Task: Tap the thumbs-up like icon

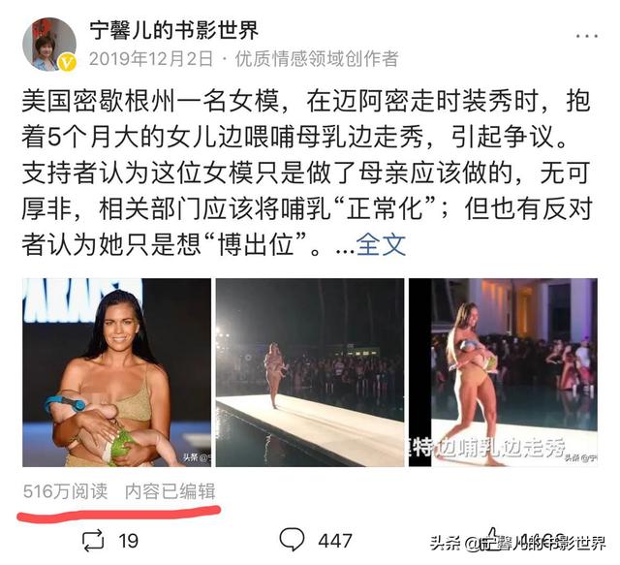Action: (491, 539)
